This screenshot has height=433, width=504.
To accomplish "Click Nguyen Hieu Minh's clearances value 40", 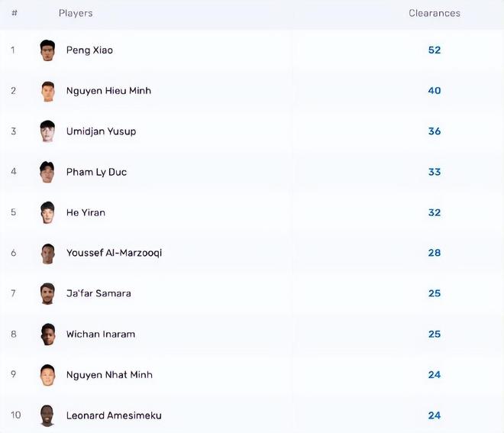I will tap(435, 91).
